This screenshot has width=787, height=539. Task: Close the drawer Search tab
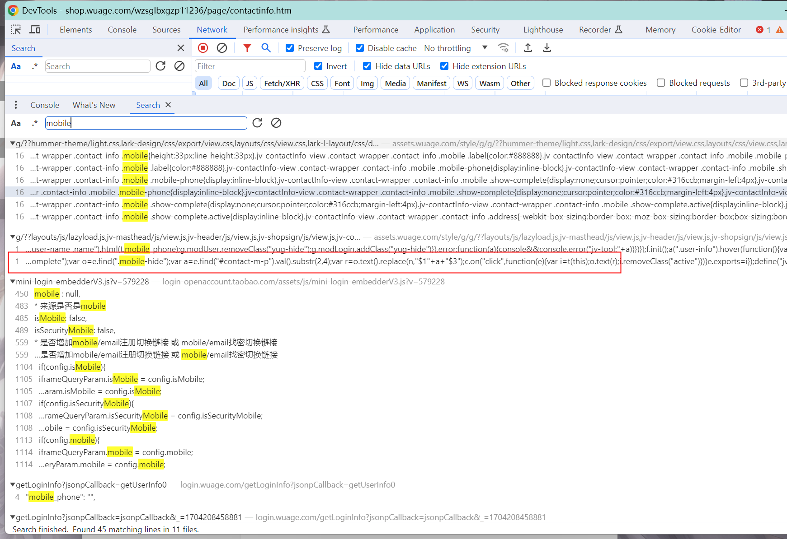click(x=168, y=105)
